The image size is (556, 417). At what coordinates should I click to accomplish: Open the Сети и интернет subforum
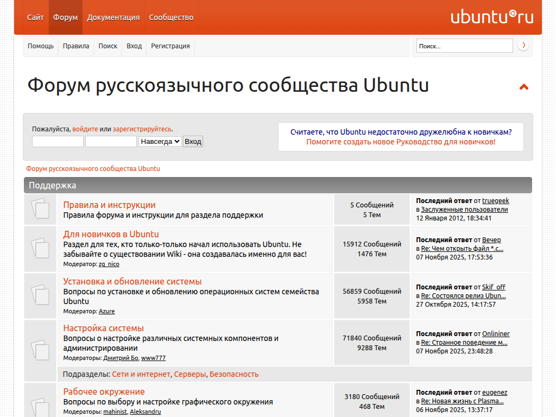141,374
